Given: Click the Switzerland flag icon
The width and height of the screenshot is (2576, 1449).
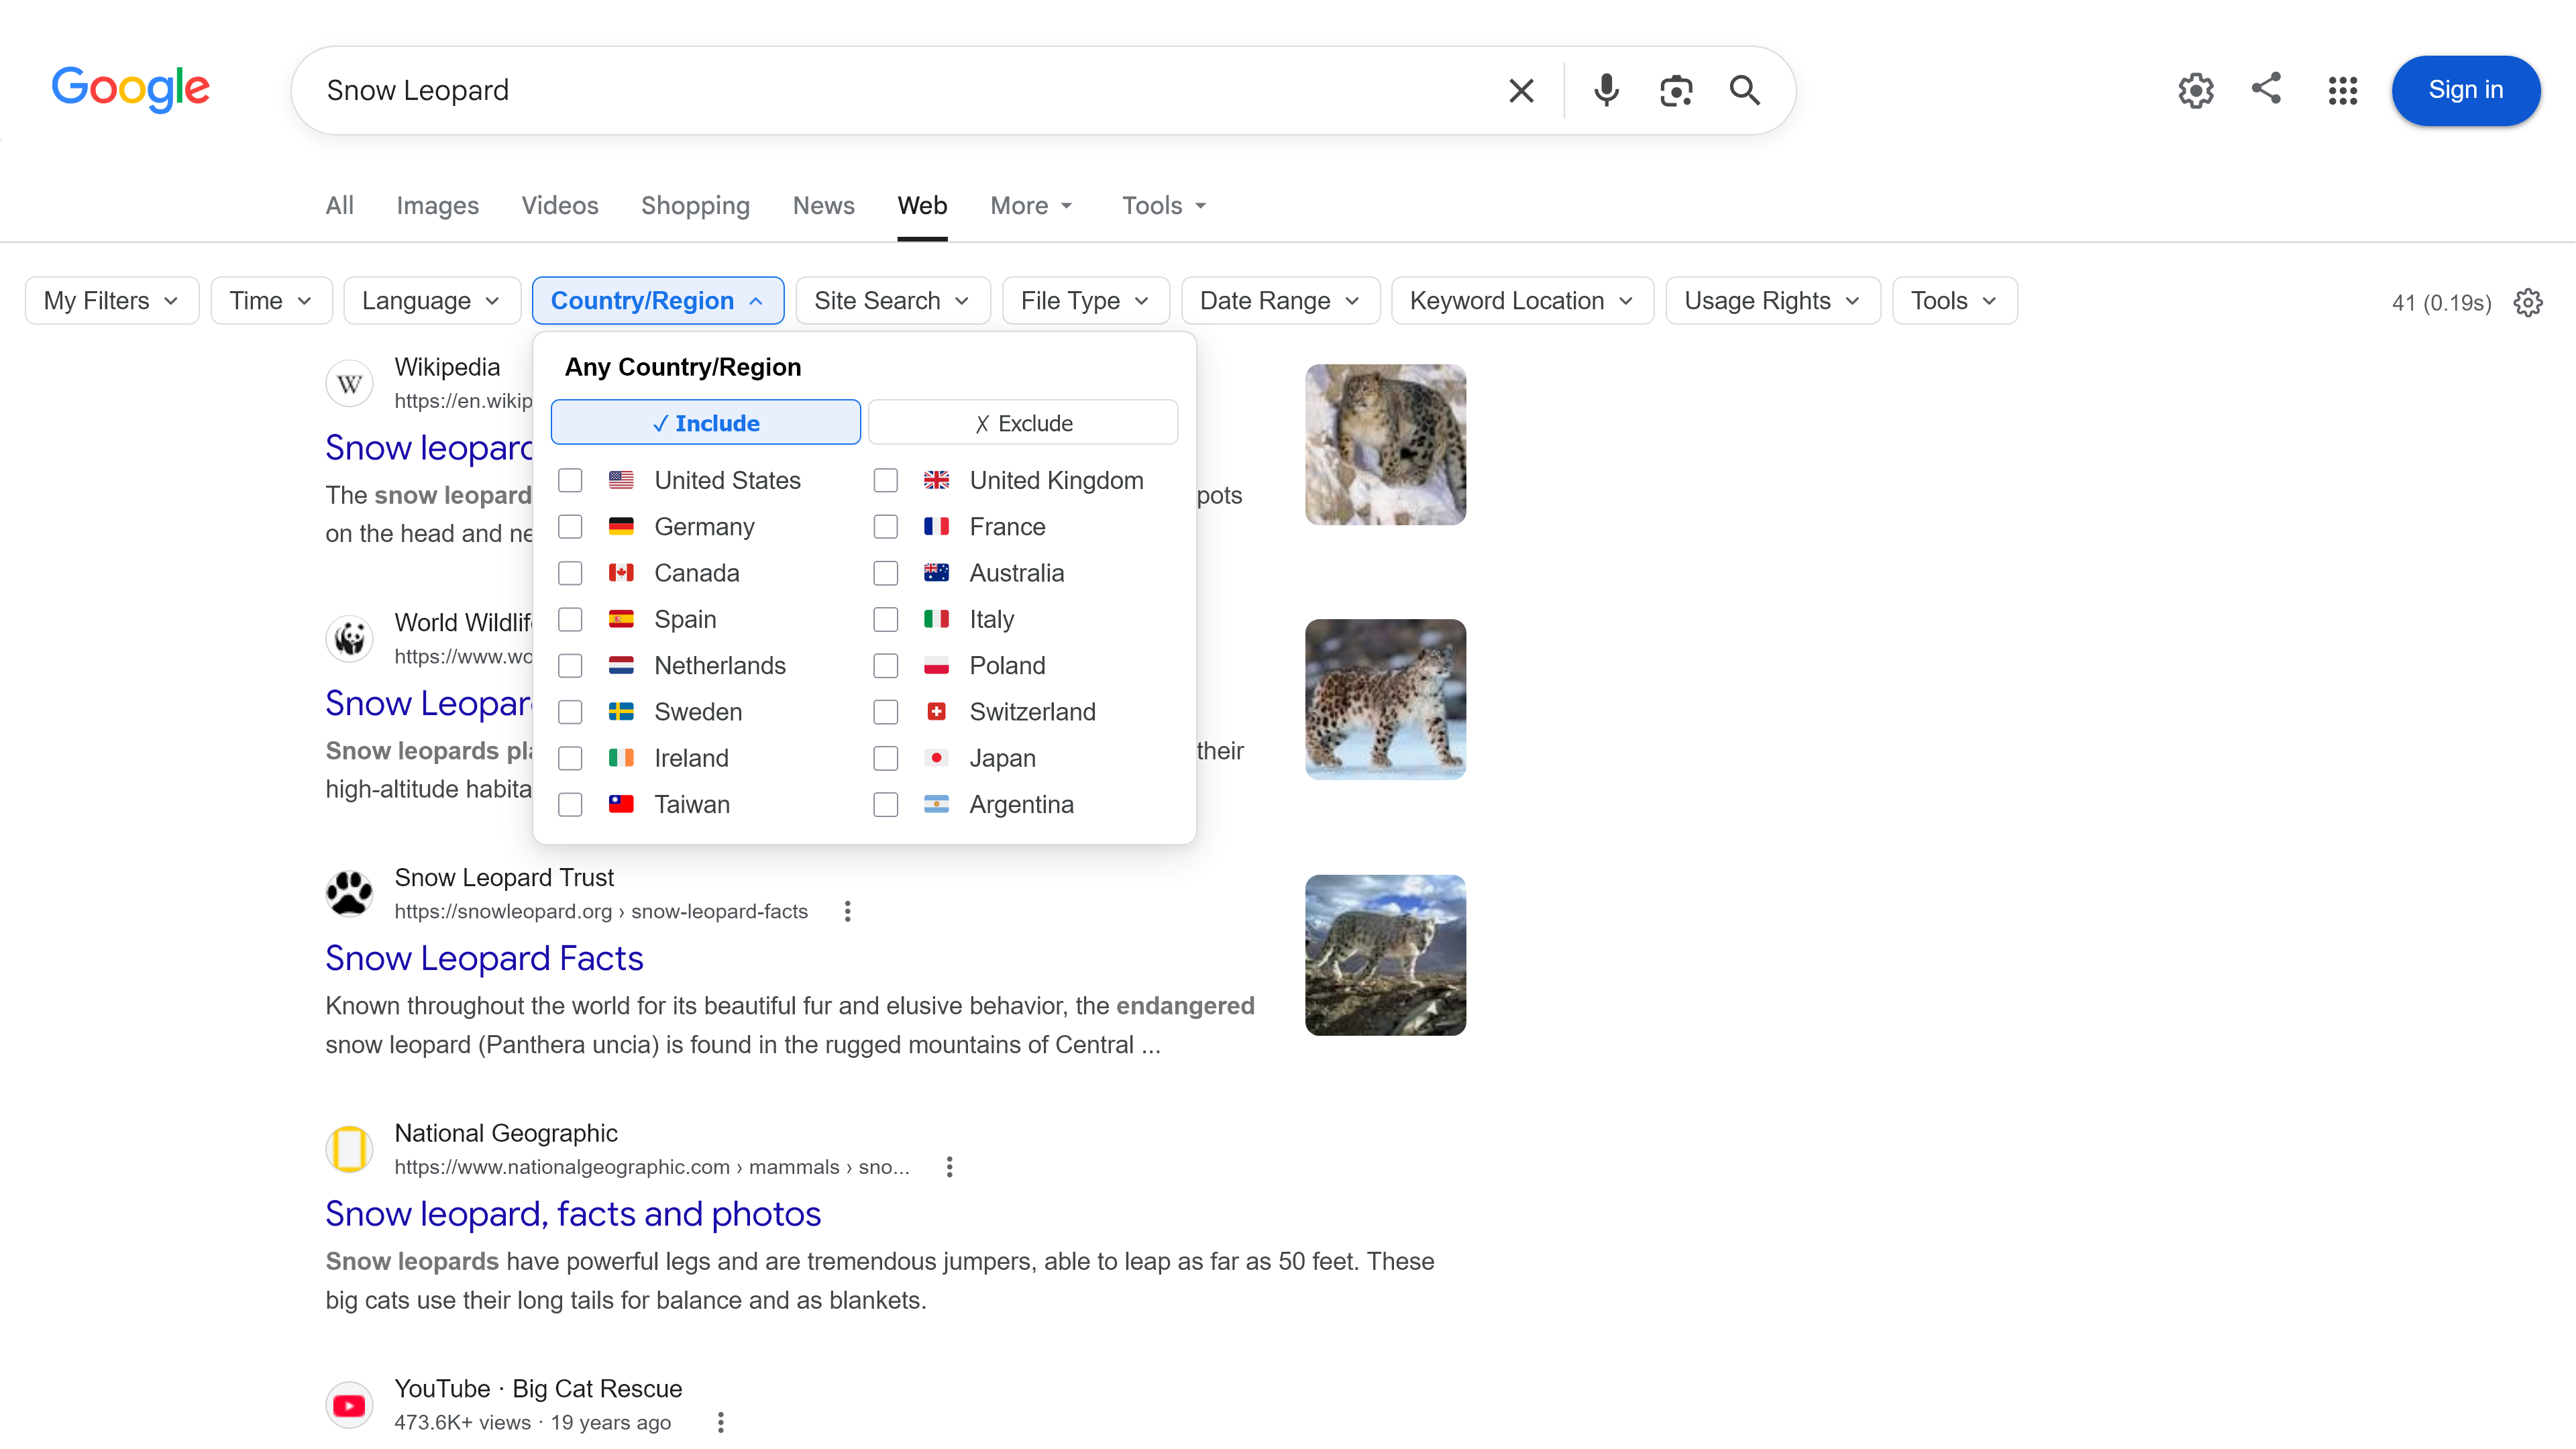Looking at the screenshot, I should 936,712.
